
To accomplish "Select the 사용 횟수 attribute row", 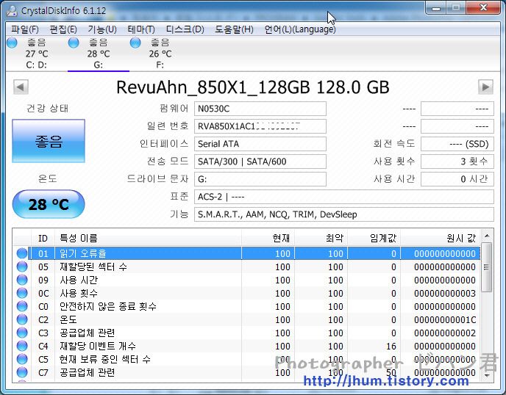I will click(x=246, y=293).
